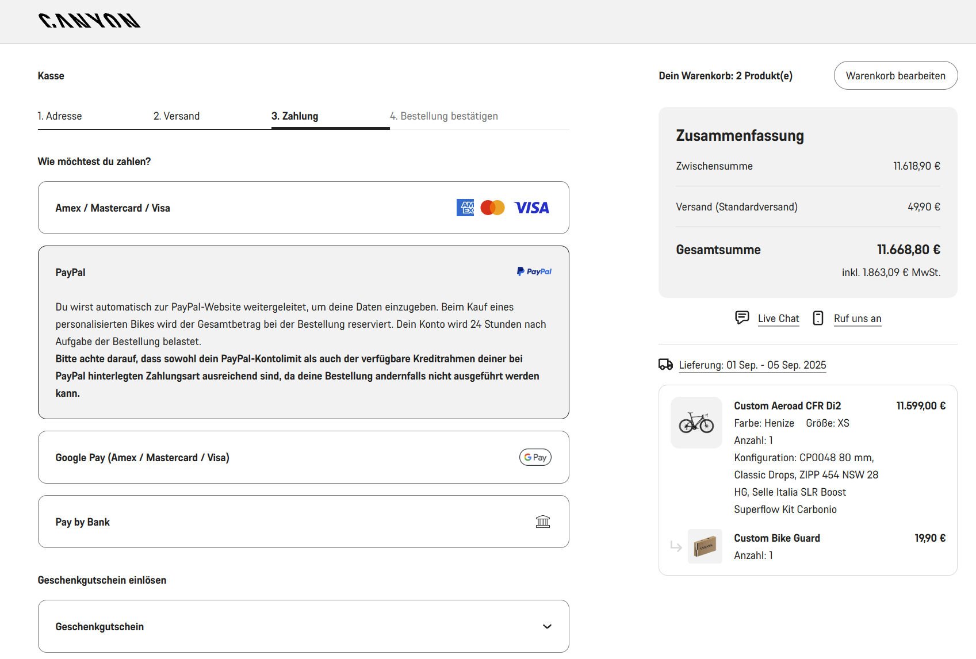
Task: Click the Warenkorb bearbeiten button
Action: tap(895, 75)
